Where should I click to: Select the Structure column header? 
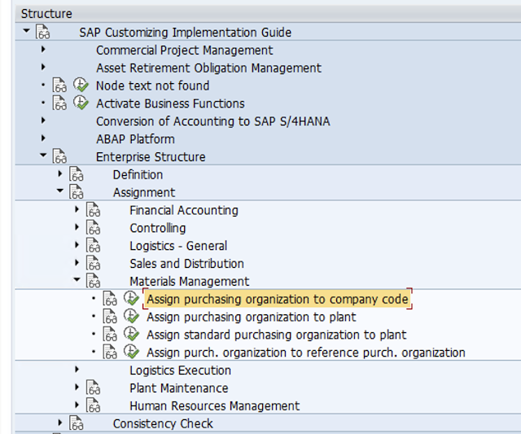(x=268, y=14)
